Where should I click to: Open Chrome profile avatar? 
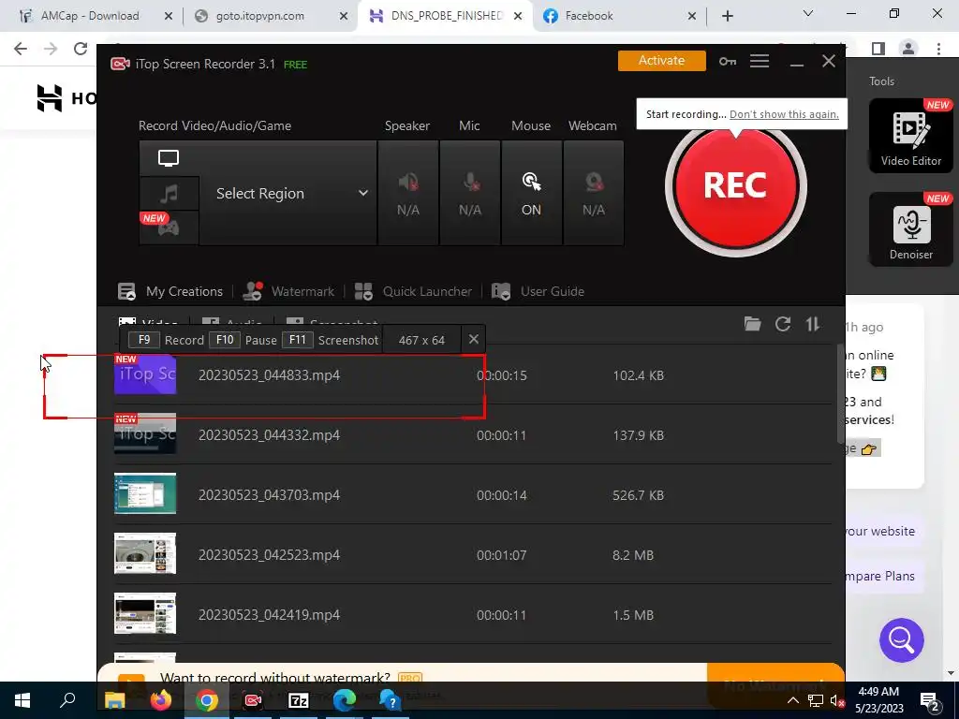click(x=908, y=49)
